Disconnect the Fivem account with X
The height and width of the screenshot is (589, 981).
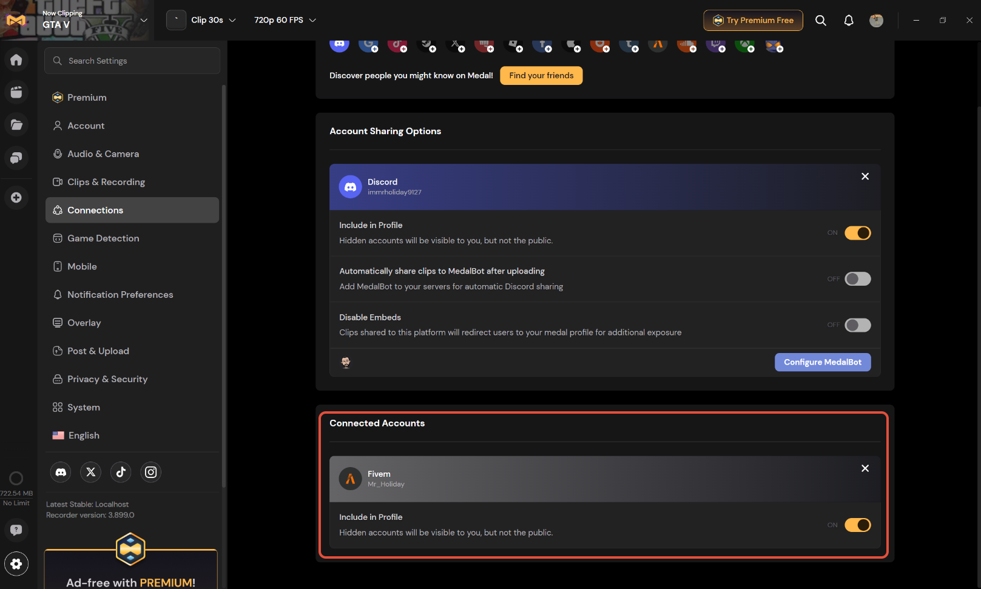(x=865, y=468)
